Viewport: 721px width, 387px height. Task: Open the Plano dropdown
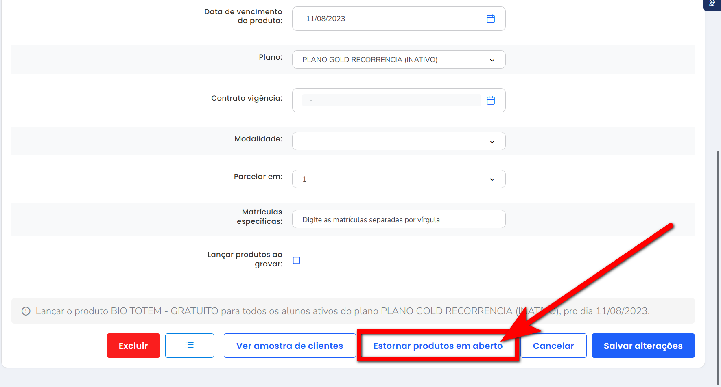point(398,60)
